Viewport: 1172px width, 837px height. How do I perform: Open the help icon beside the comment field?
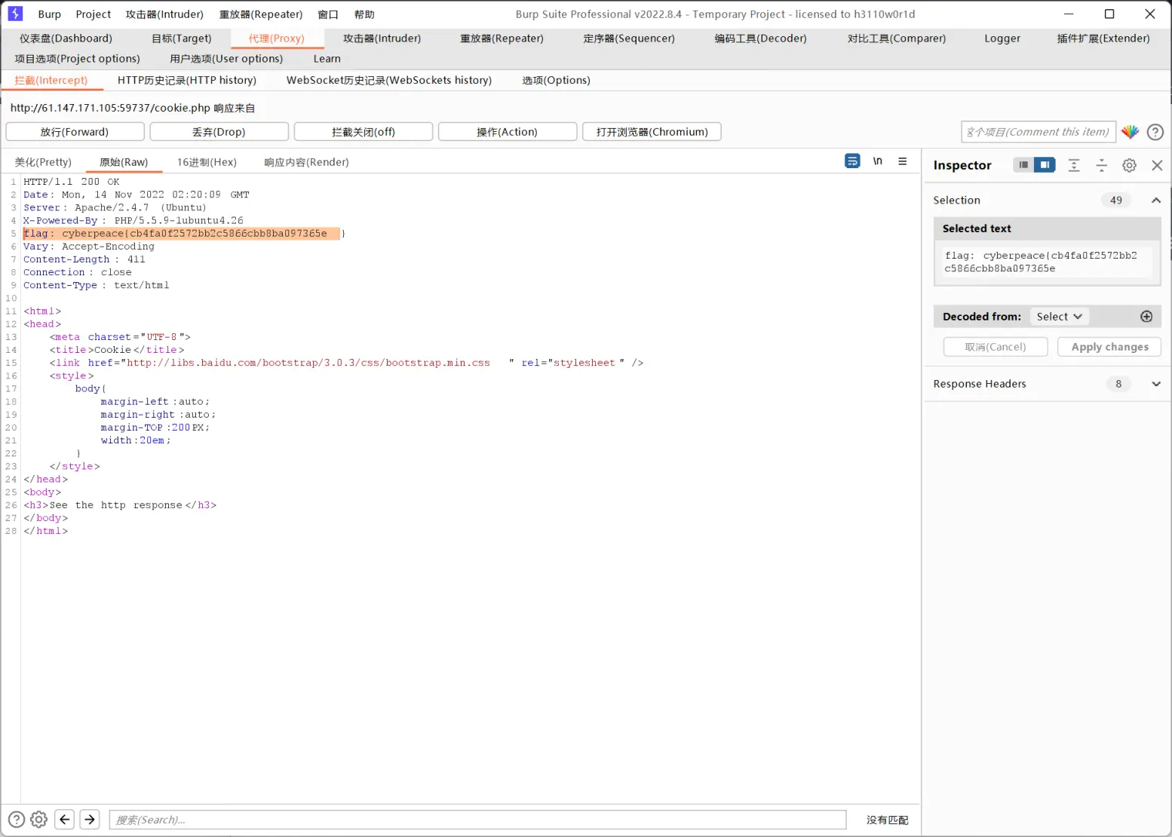tap(1155, 132)
